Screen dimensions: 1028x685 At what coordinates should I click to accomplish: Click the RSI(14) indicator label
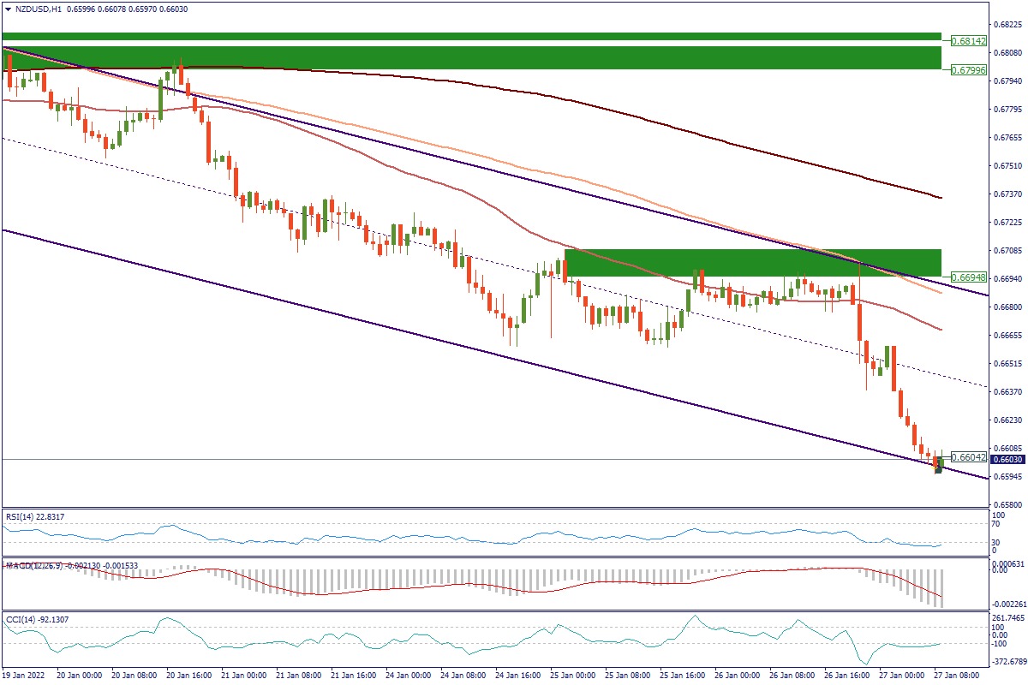coord(34,516)
